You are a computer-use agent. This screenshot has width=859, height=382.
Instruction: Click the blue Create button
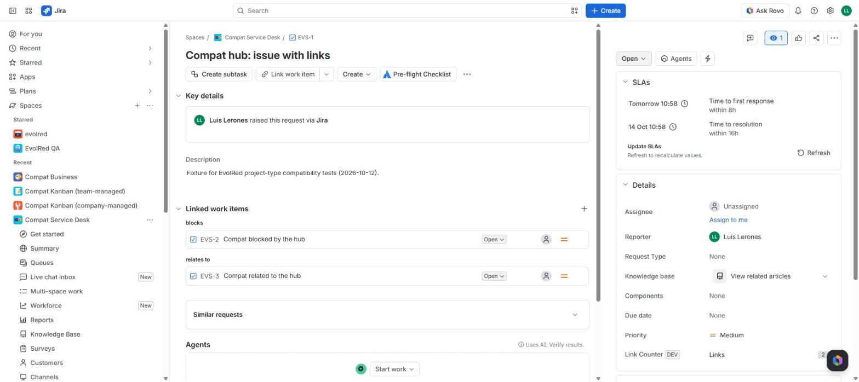(605, 11)
